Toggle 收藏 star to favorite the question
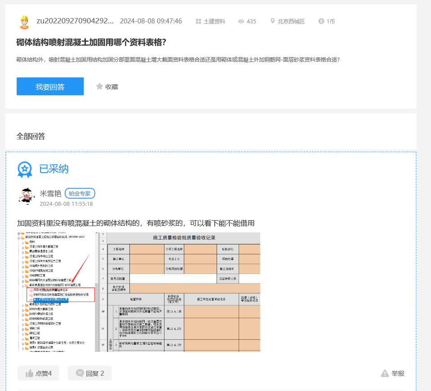This screenshot has width=431, height=391. [x=100, y=86]
